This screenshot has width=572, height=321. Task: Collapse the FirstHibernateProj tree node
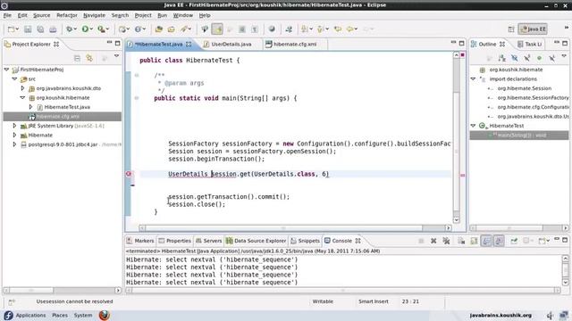(x=6, y=70)
